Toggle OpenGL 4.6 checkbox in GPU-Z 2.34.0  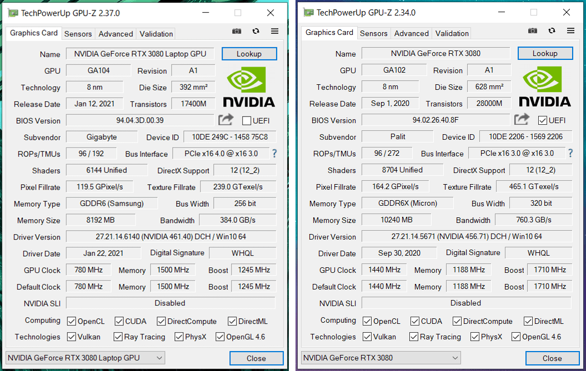click(516, 337)
